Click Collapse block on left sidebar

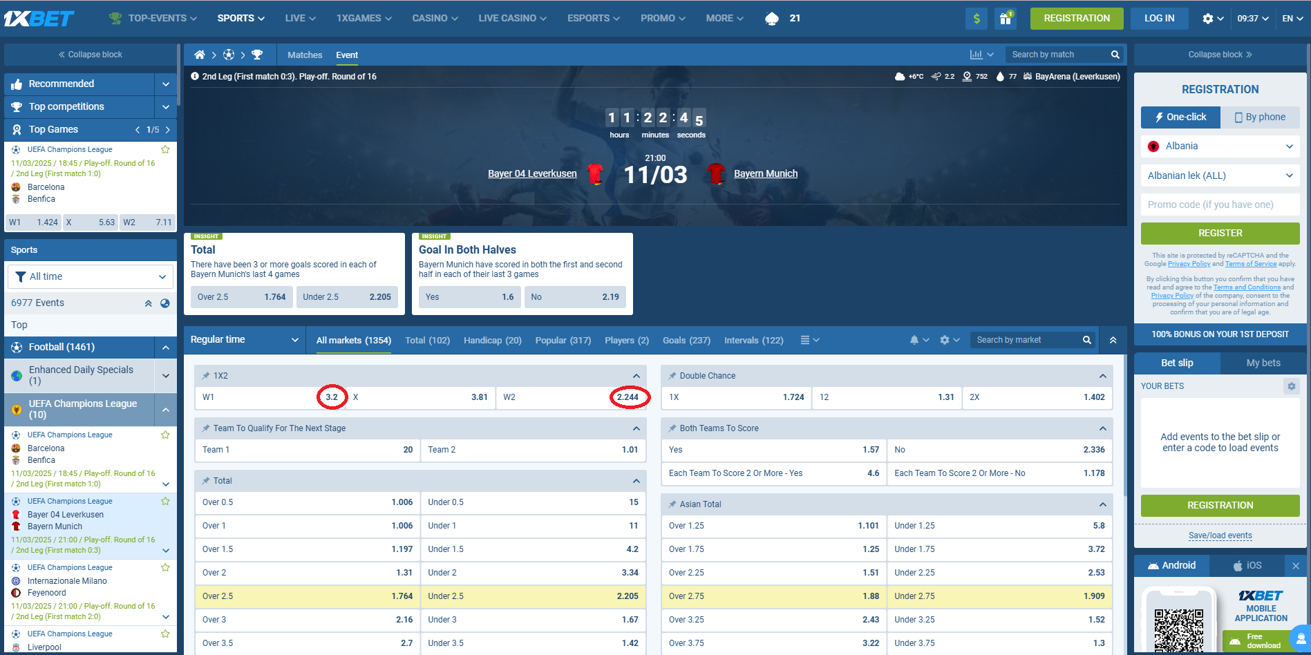[91, 55]
